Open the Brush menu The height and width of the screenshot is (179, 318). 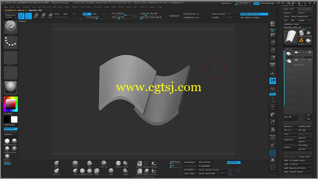tap(12, 7)
